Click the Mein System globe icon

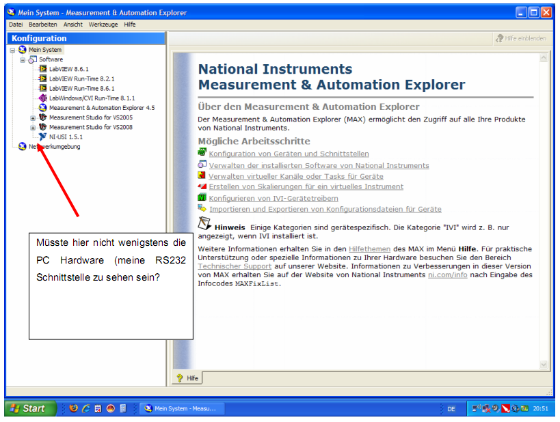tap(23, 50)
